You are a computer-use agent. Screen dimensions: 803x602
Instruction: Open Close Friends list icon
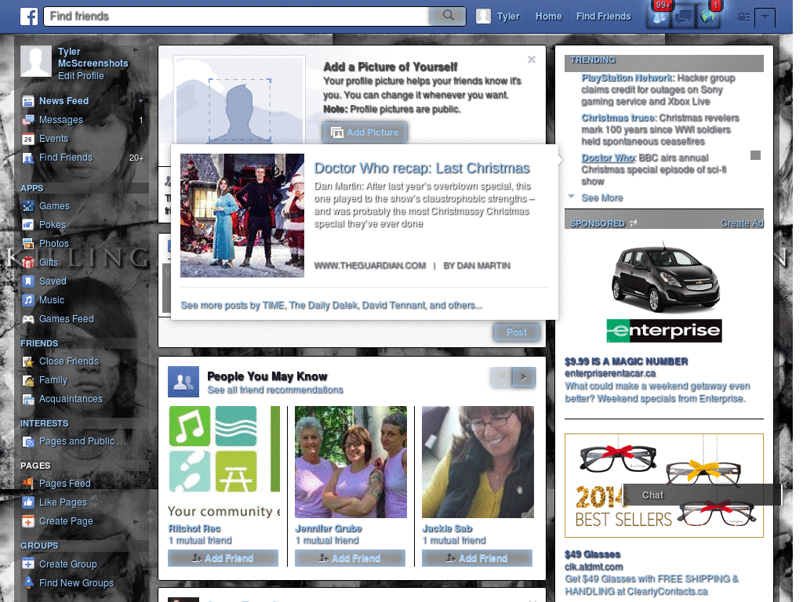[x=28, y=361]
